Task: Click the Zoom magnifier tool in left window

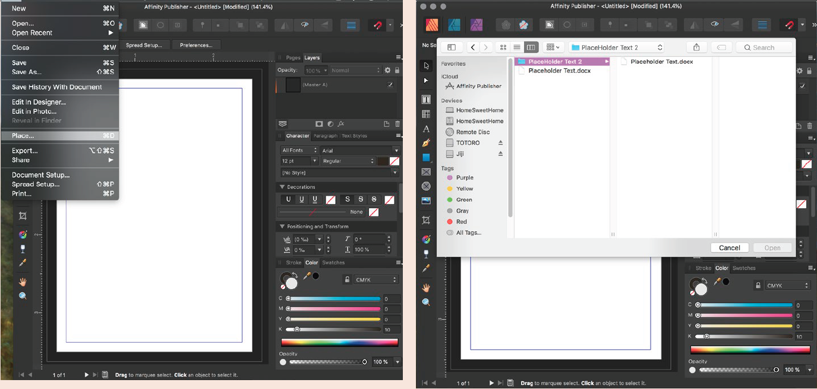Action: tap(23, 295)
